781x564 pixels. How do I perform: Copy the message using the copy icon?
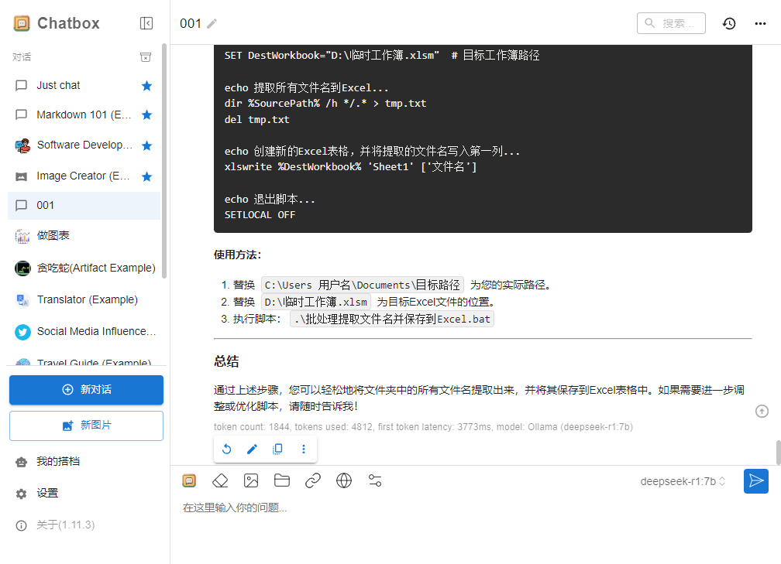(277, 449)
